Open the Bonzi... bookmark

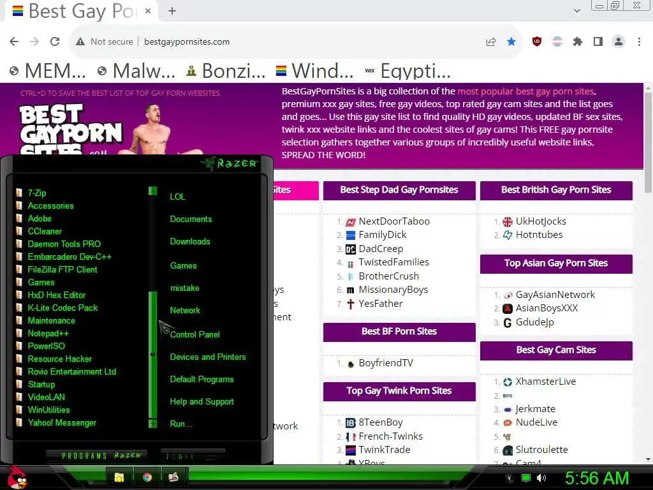pyautogui.click(x=226, y=71)
